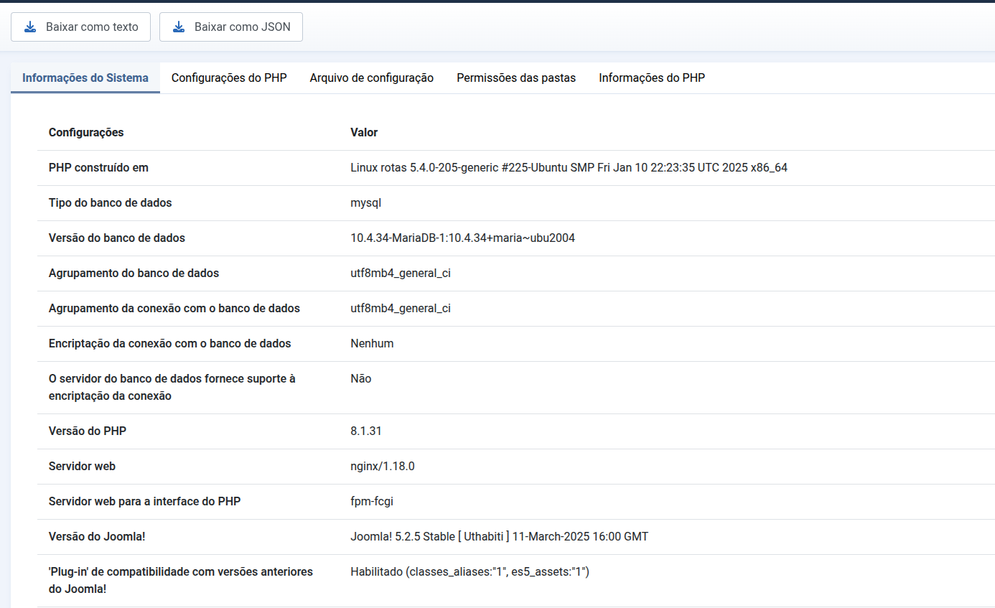
Task: Select the mysql value
Action: [x=365, y=203]
